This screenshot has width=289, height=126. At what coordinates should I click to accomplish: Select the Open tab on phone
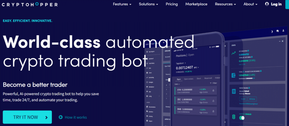179,79
